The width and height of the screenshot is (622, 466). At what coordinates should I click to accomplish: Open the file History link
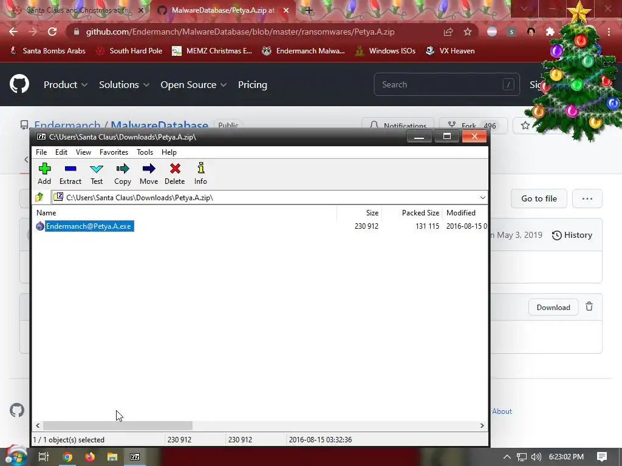point(572,235)
